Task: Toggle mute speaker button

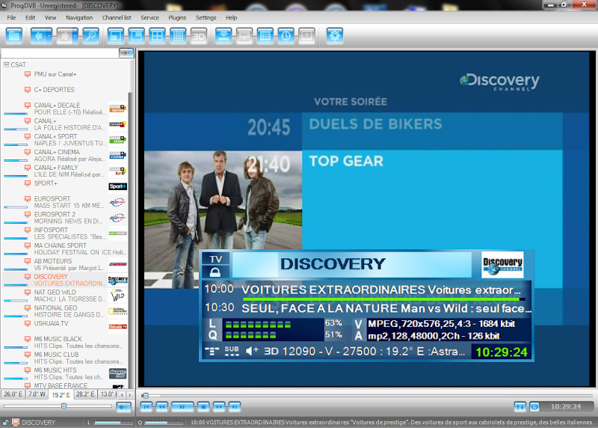Action: pos(123,407)
